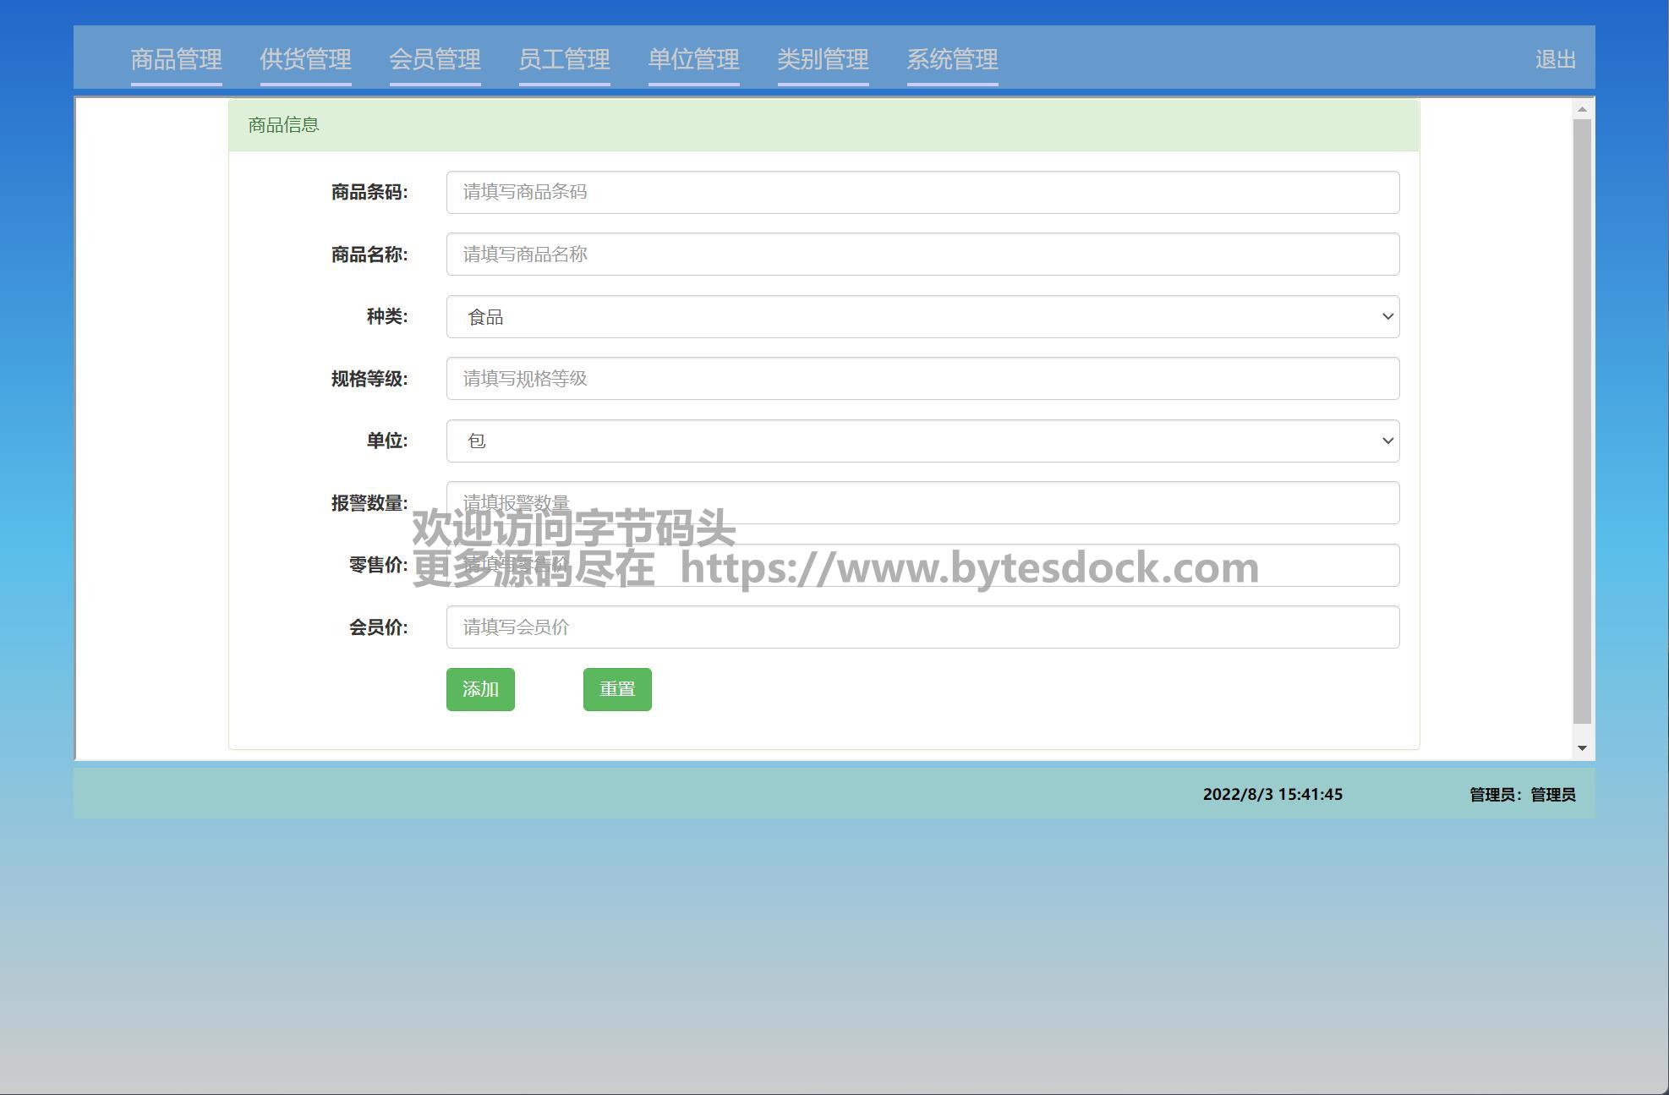Open the 供货管理 menu
This screenshot has width=1669, height=1095.
(305, 59)
